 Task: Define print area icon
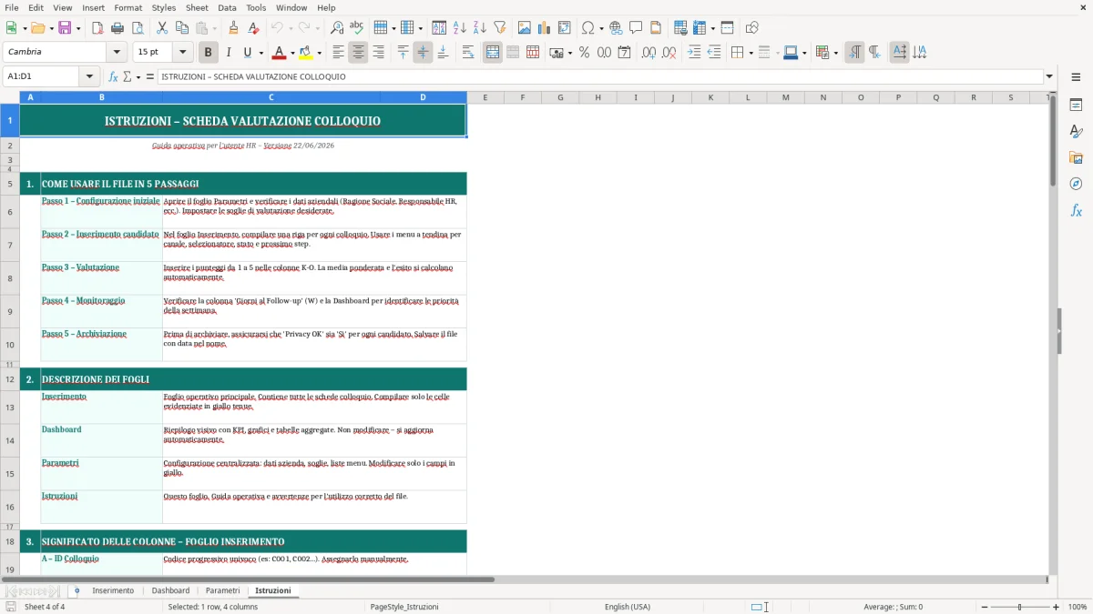click(x=679, y=27)
